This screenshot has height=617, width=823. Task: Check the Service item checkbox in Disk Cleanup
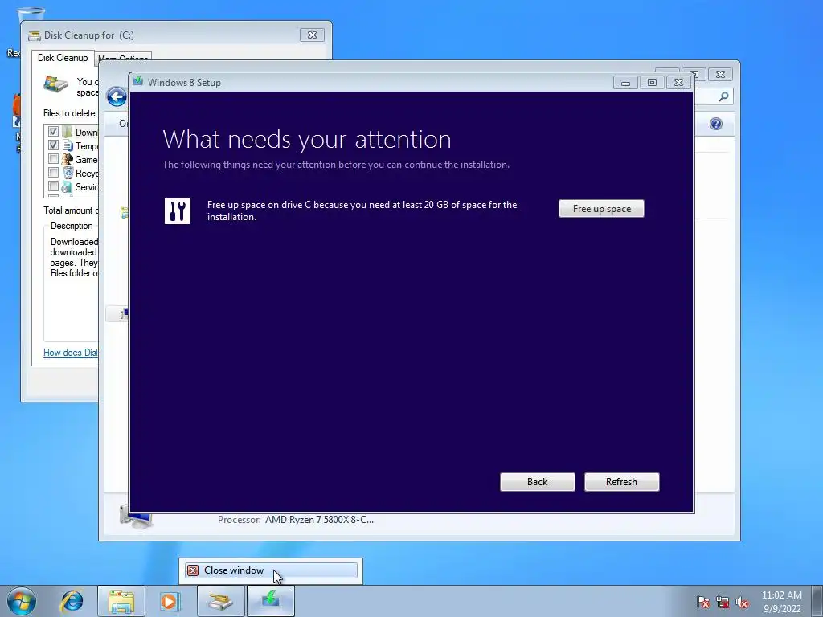53,186
